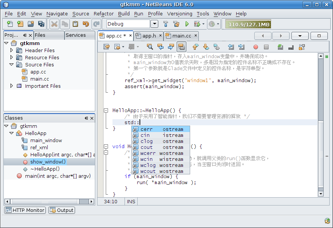Viewport: 333px width, 228px height.
Task: Click the Save All toolbar icon
Action: click(41, 24)
